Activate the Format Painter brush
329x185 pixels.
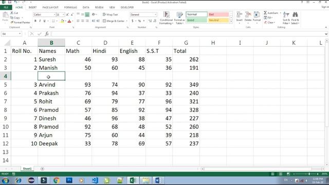pos(21,22)
